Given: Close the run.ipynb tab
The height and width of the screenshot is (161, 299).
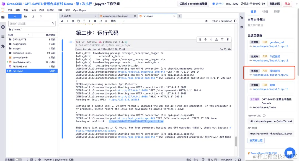Looking at the screenshot, I should point(174,16).
